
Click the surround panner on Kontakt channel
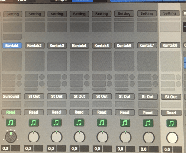[11, 137]
